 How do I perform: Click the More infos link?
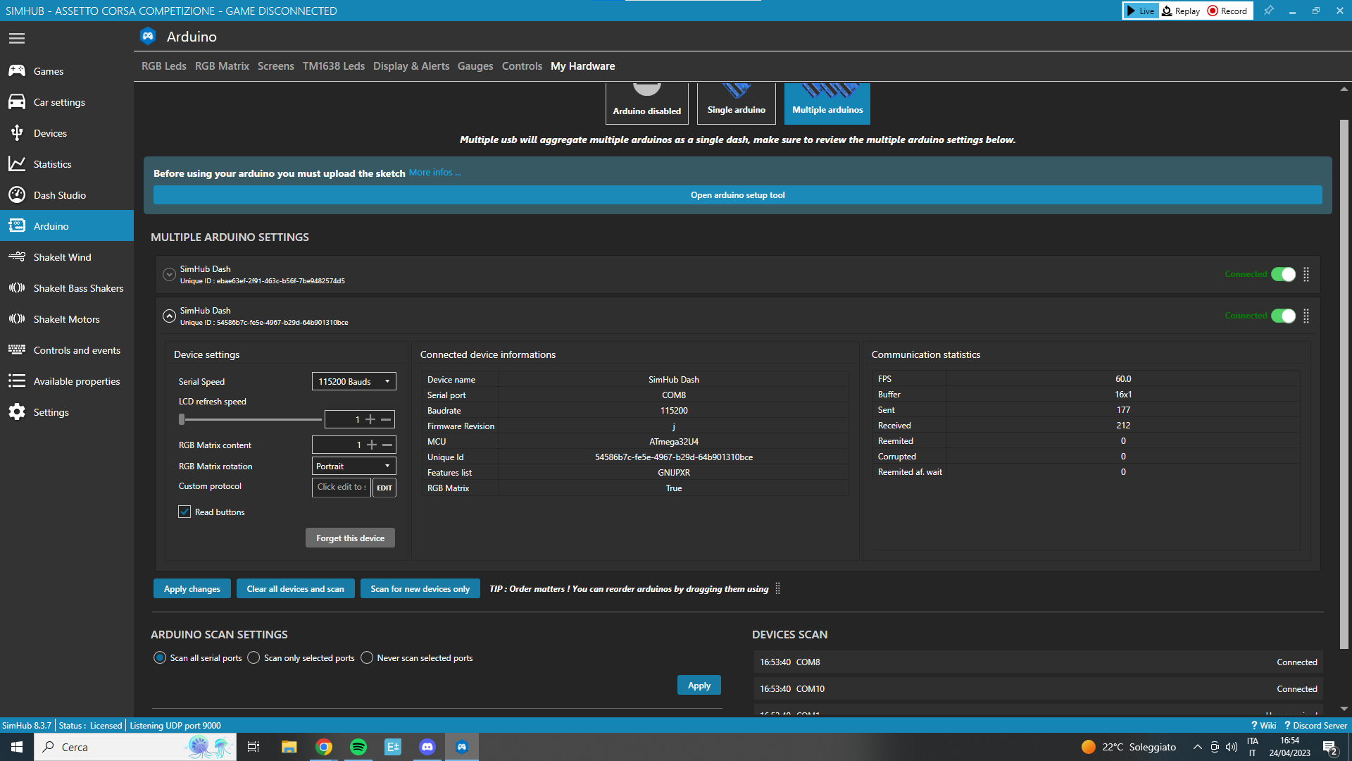pyautogui.click(x=434, y=172)
